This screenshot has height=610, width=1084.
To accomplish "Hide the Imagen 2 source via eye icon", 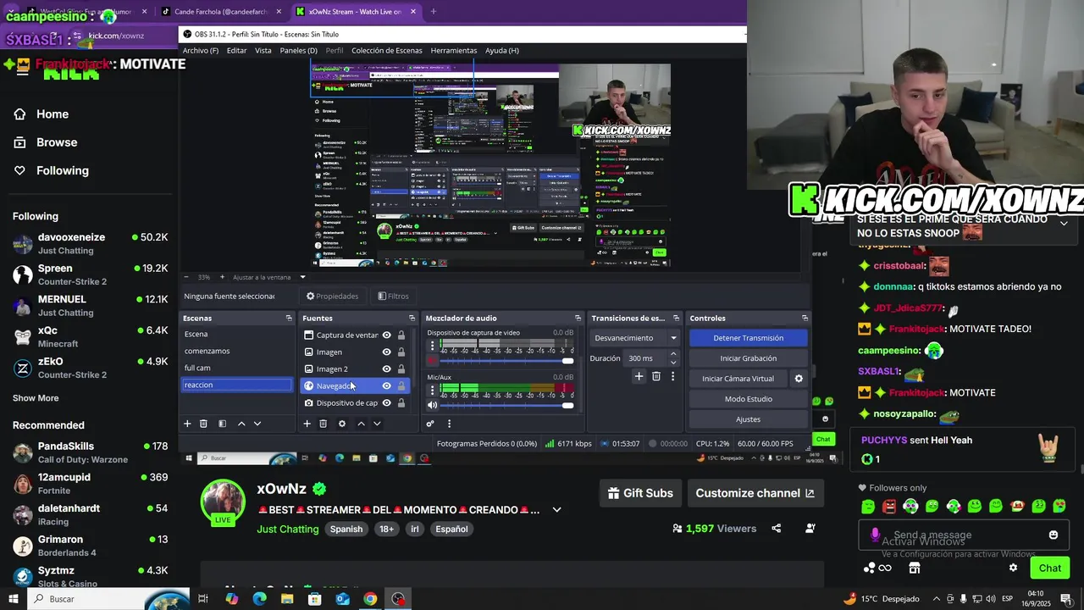I will [x=386, y=369].
